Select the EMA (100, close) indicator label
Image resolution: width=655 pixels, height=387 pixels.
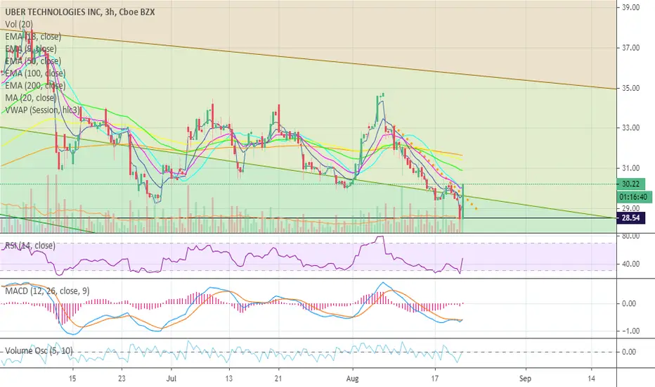pyautogui.click(x=35, y=73)
